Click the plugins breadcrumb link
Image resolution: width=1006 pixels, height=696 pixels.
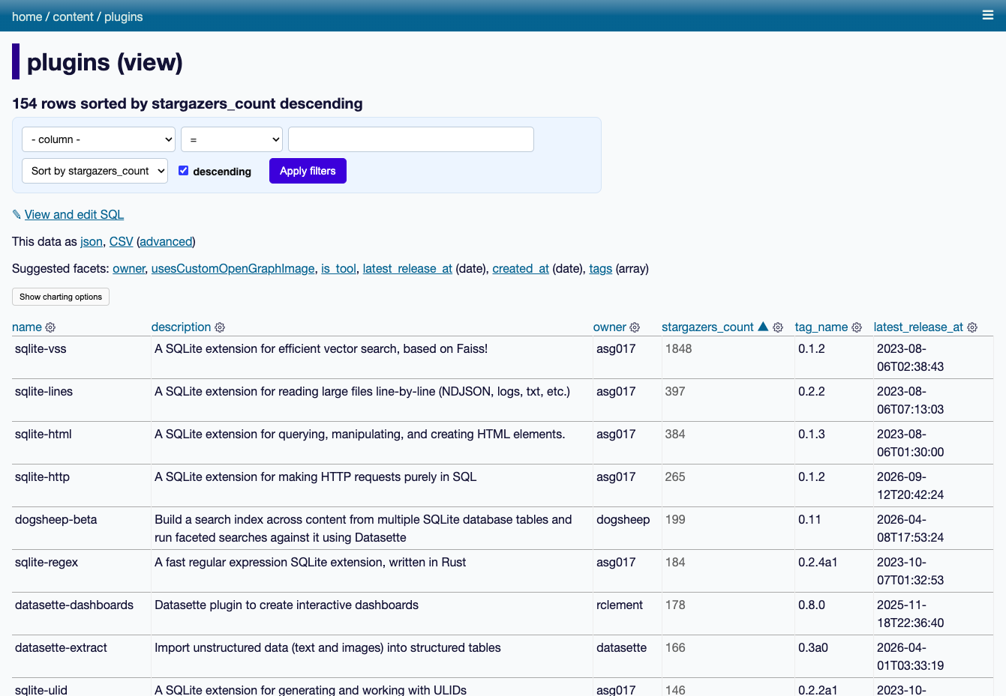(124, 16)
